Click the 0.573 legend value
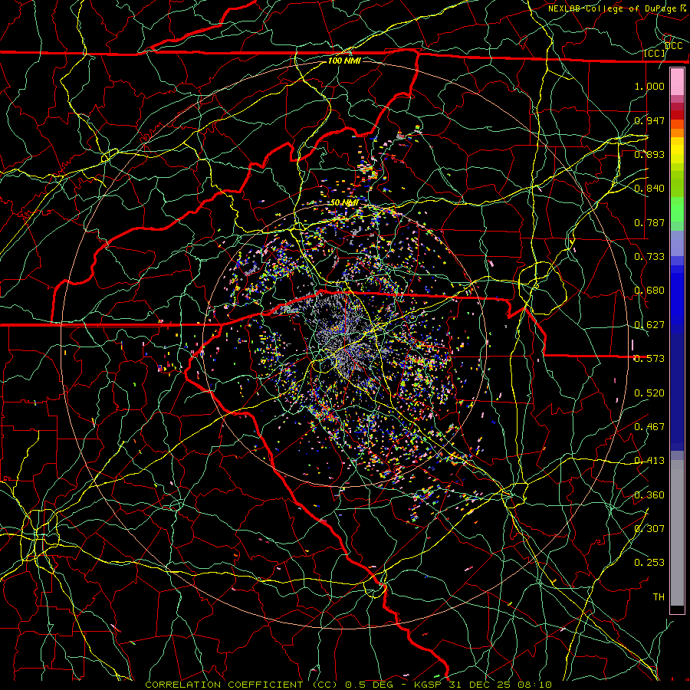 click(649, 359)
